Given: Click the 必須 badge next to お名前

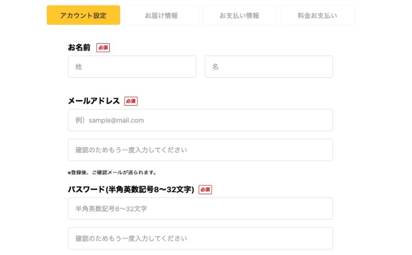Looking at the screenshot, I should pos(103,47).
